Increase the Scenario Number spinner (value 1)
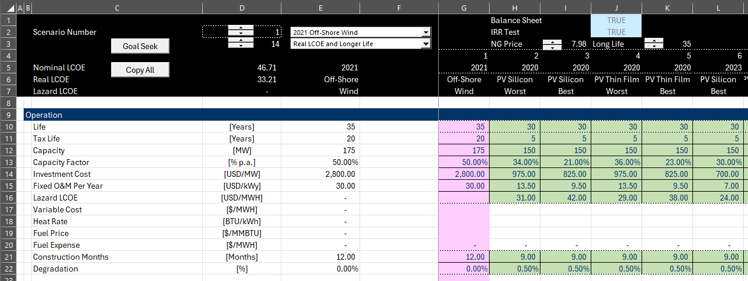The height and width of the screenshot is (281, 748). click(x=241, y=28)
